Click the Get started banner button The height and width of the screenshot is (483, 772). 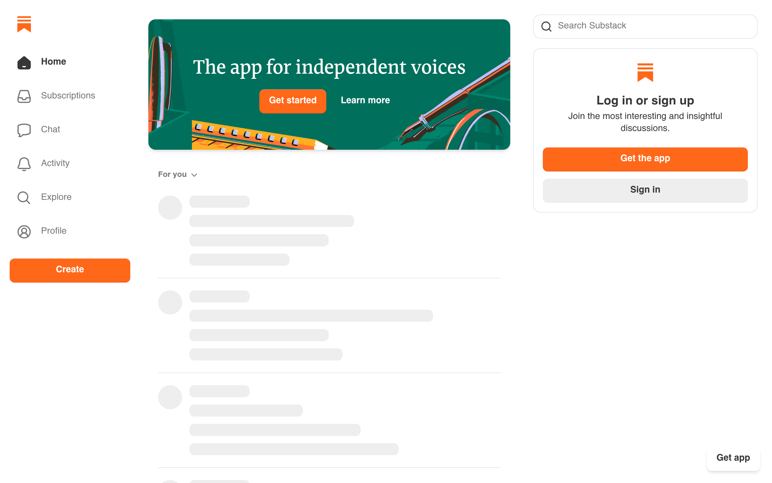pyautogui.click(x=293, y=101)
